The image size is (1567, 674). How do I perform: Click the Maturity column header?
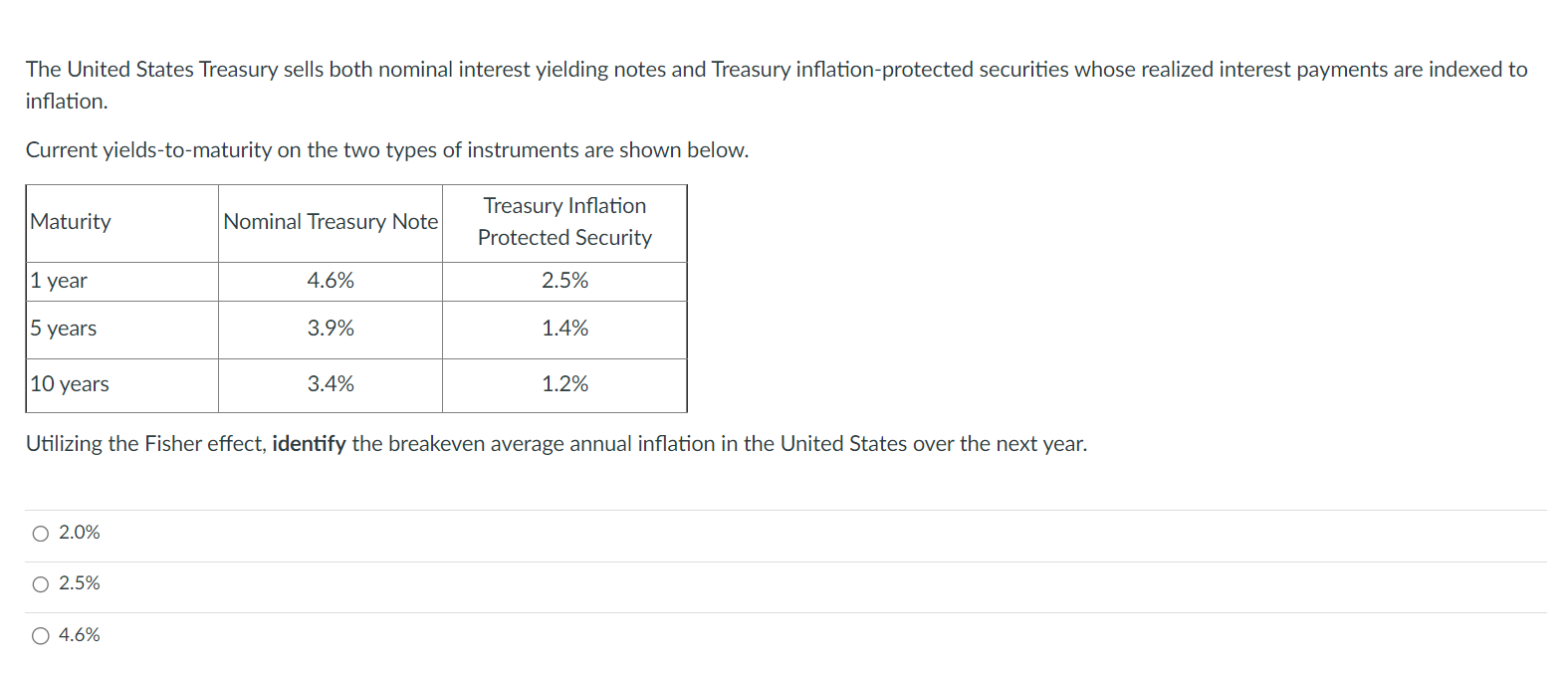click(x=71, y=222)
